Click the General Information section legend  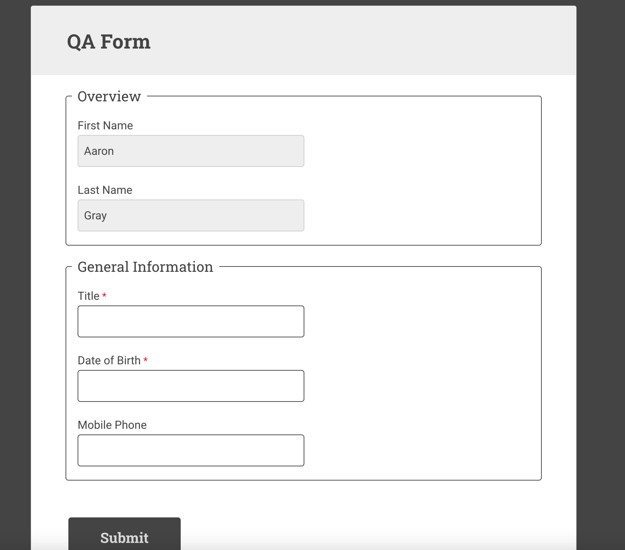[x=146, y=266]
